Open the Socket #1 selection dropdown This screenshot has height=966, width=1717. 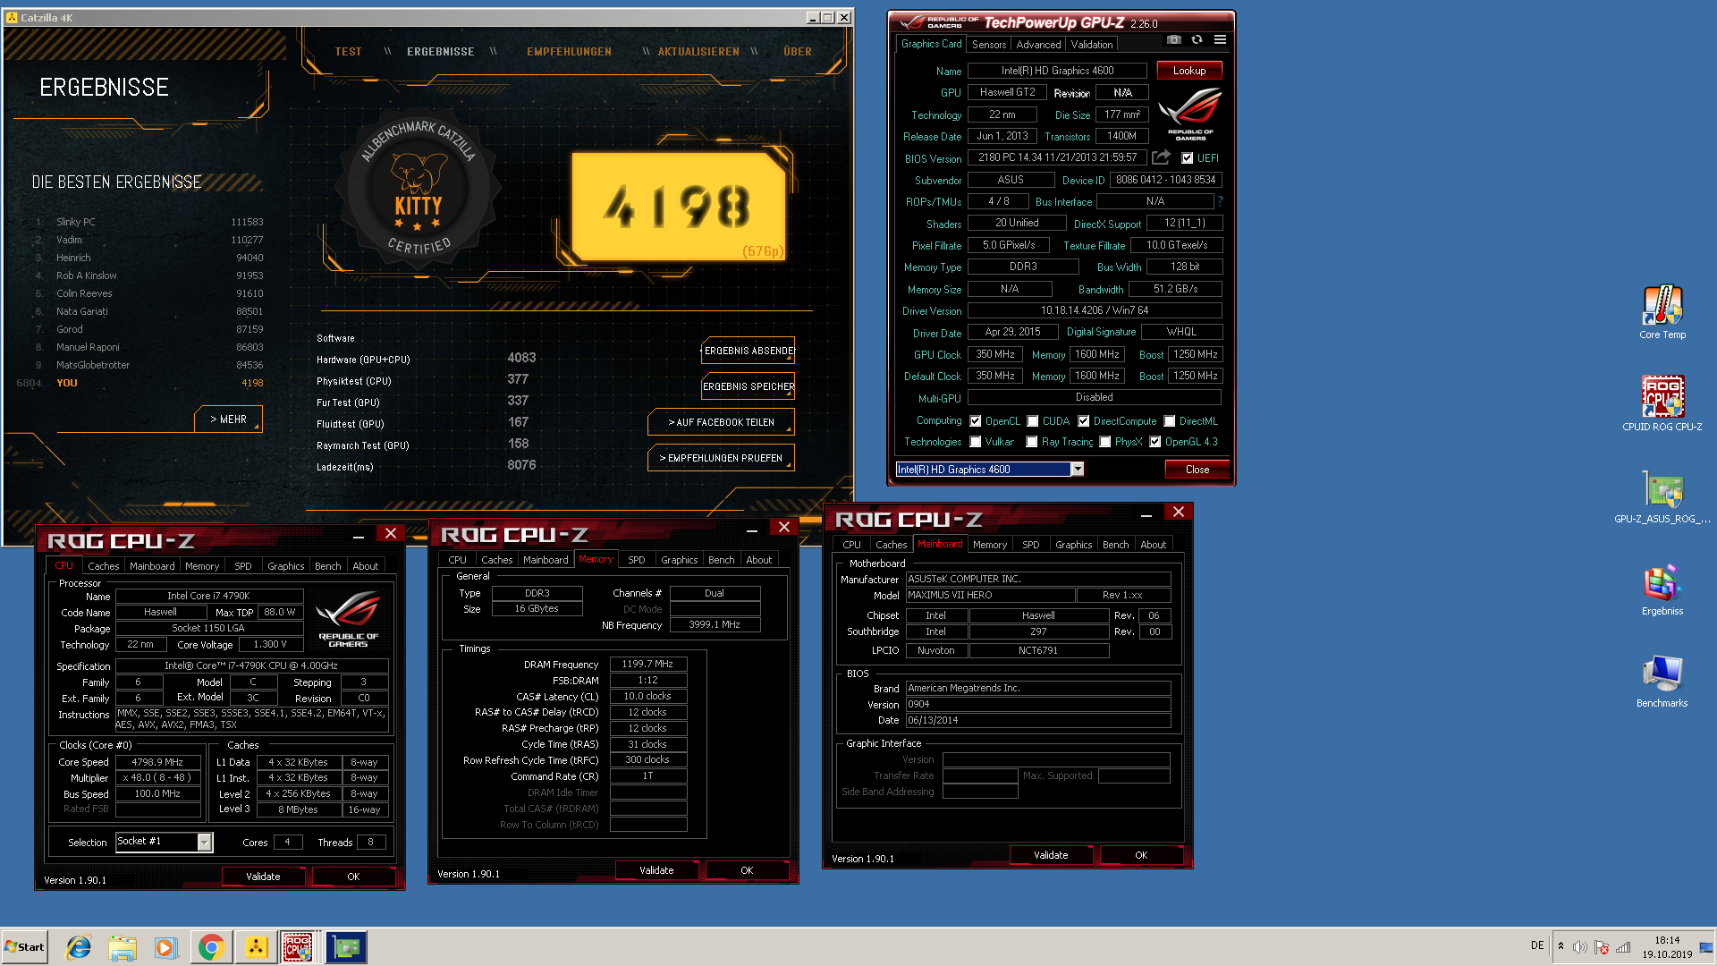pyautogui.click(x=204, y=842)
